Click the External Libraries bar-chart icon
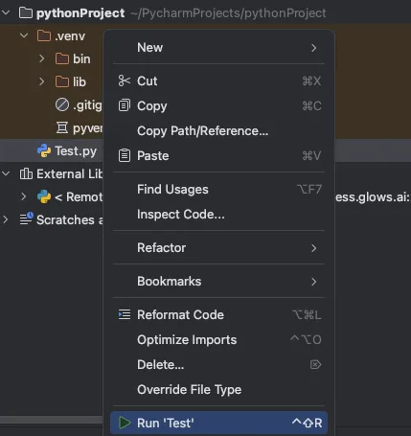Image resolution: width=411 pixels, height=436 pixels. 26,173
